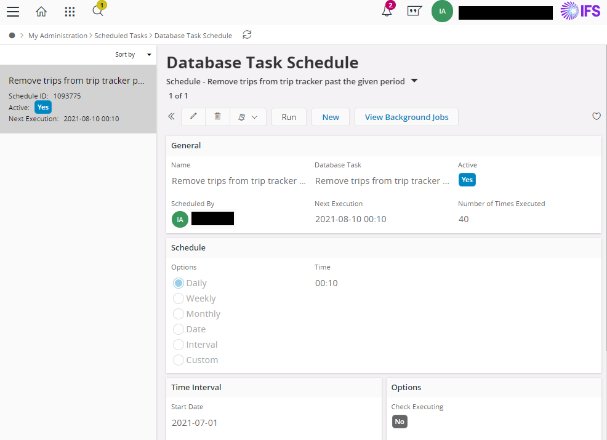Choose the Interval radio button
This screenshot has height=440, width=607.
[x=179, y=345]
